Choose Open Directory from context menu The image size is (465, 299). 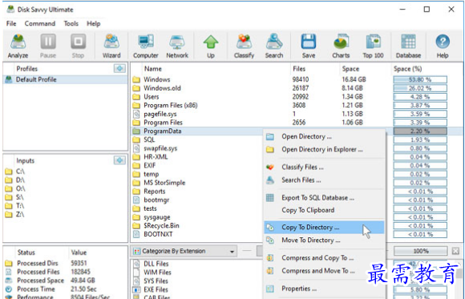(324, 136)
